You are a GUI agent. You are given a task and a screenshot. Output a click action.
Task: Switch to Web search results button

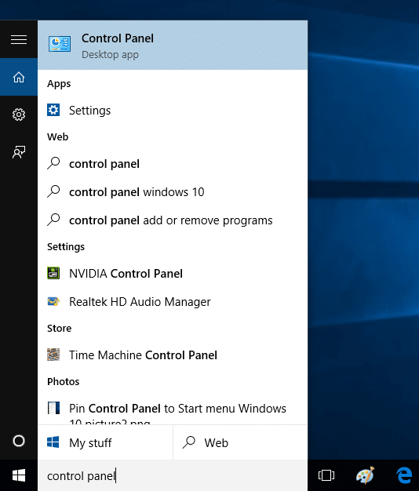[240, 442]
